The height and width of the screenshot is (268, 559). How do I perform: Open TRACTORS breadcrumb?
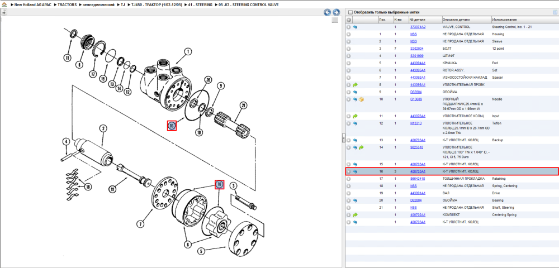point(67,5)
